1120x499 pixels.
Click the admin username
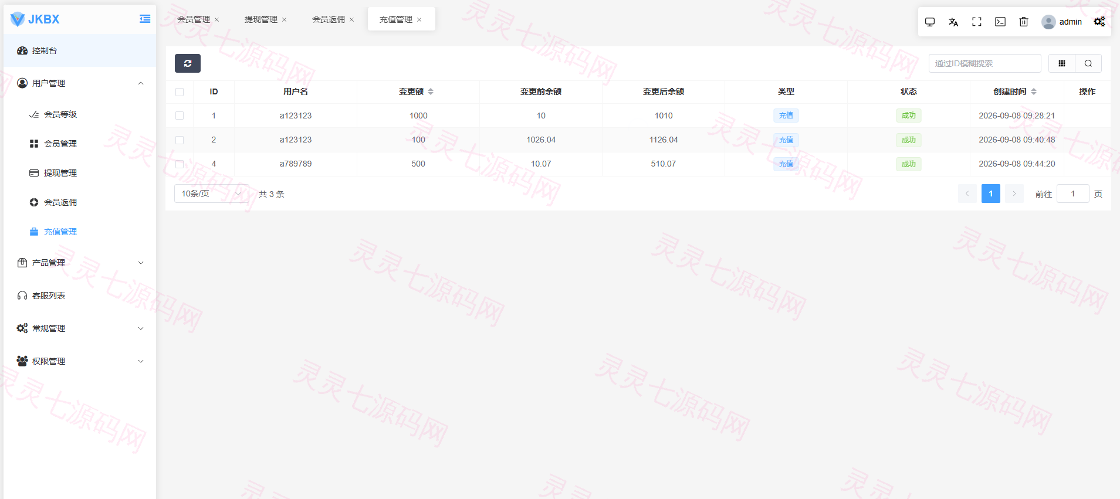click(x=1071, y=22)
